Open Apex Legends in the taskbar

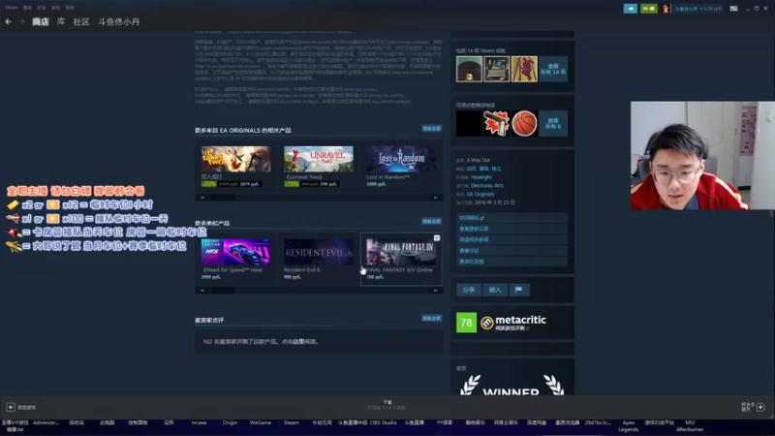coord(628,425)
